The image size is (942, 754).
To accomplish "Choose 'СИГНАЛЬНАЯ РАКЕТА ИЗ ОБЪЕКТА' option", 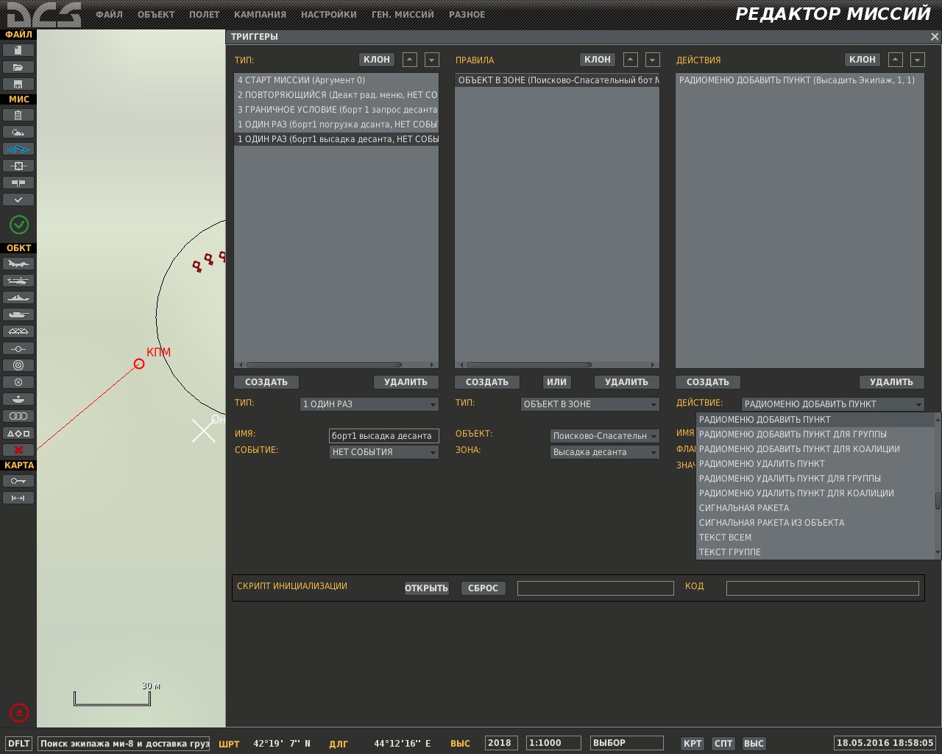I will pos(815,523).
